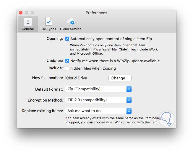Switch to the Cloud Service tab label

(71, 29)
